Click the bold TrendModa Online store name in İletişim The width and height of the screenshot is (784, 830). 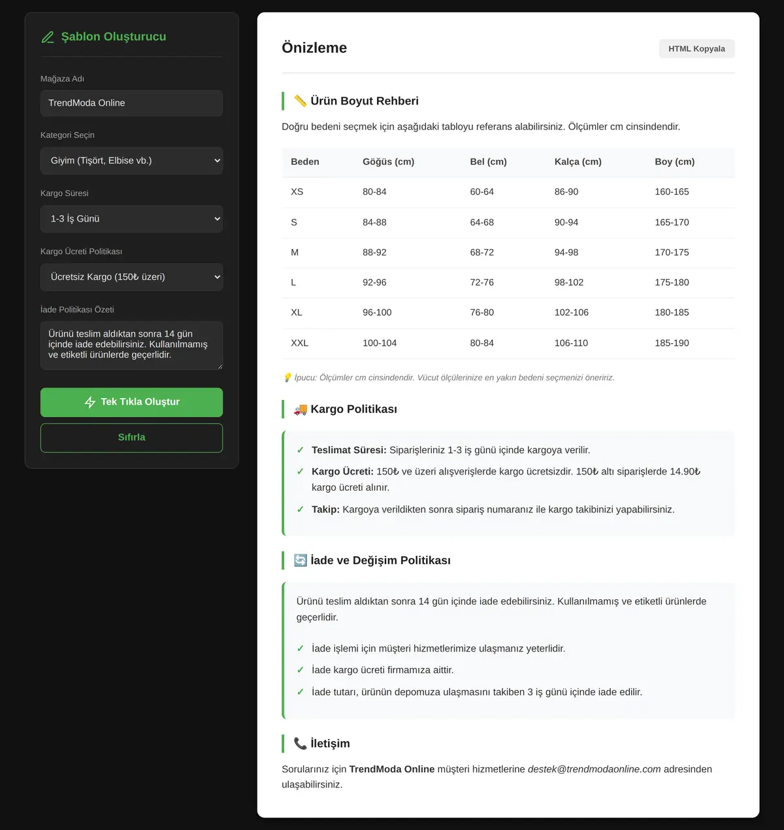(392, 769)
